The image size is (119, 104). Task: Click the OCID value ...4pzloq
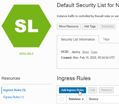[75, 52]
